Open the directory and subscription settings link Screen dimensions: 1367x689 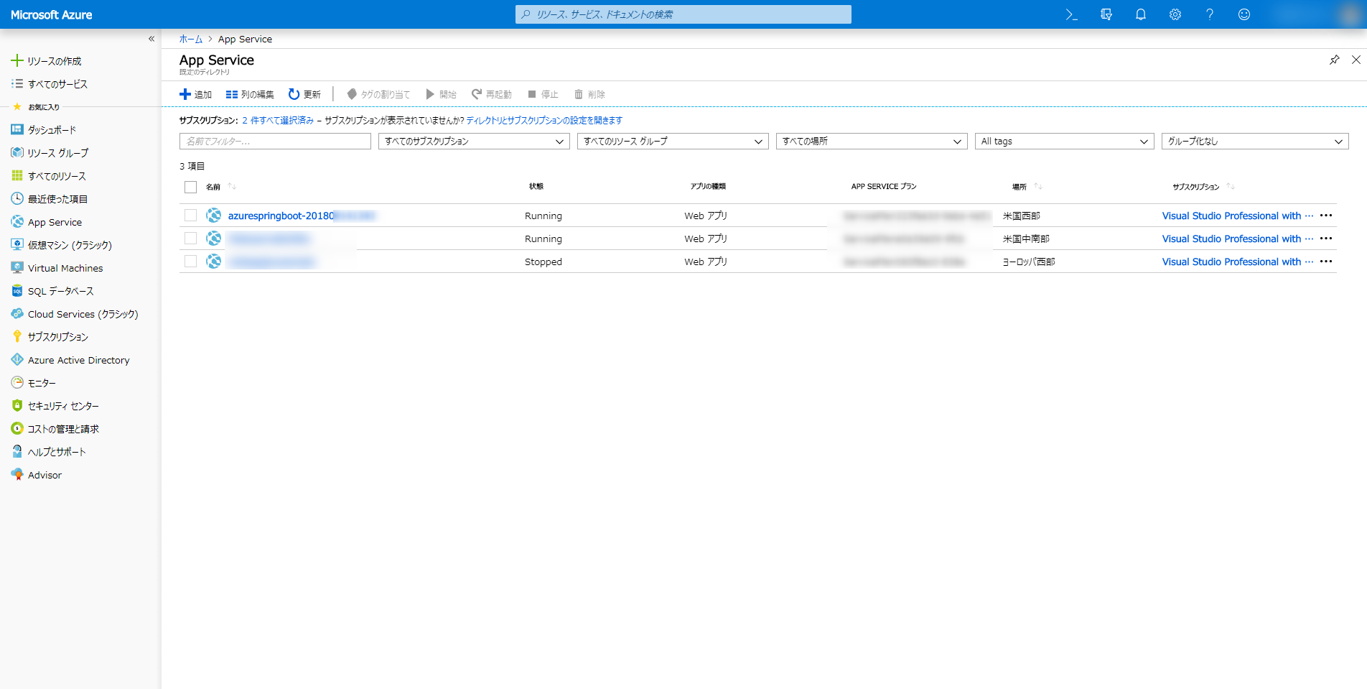[x=544, y=120]
